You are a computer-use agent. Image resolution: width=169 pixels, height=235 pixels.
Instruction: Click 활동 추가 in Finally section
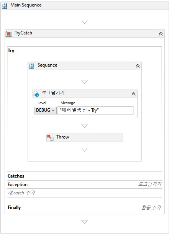click(x=151, y=207)
